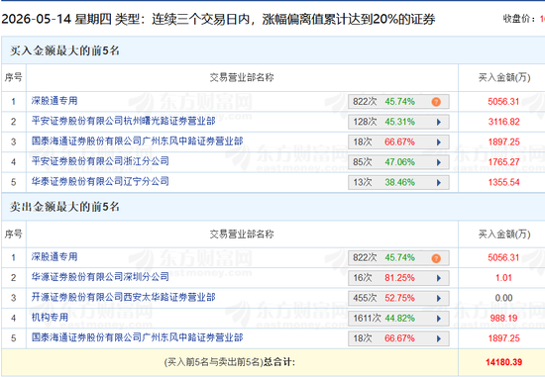The height and width of the screenshot is (377, 545).
Task: Click the 1611次 44.82% badge
Action: click(398, 319)
